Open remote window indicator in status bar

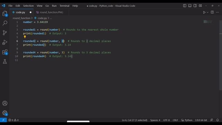[3, 120]
